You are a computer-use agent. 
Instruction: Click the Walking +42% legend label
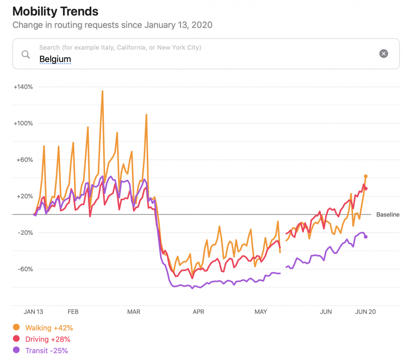[x=49, y=328]
